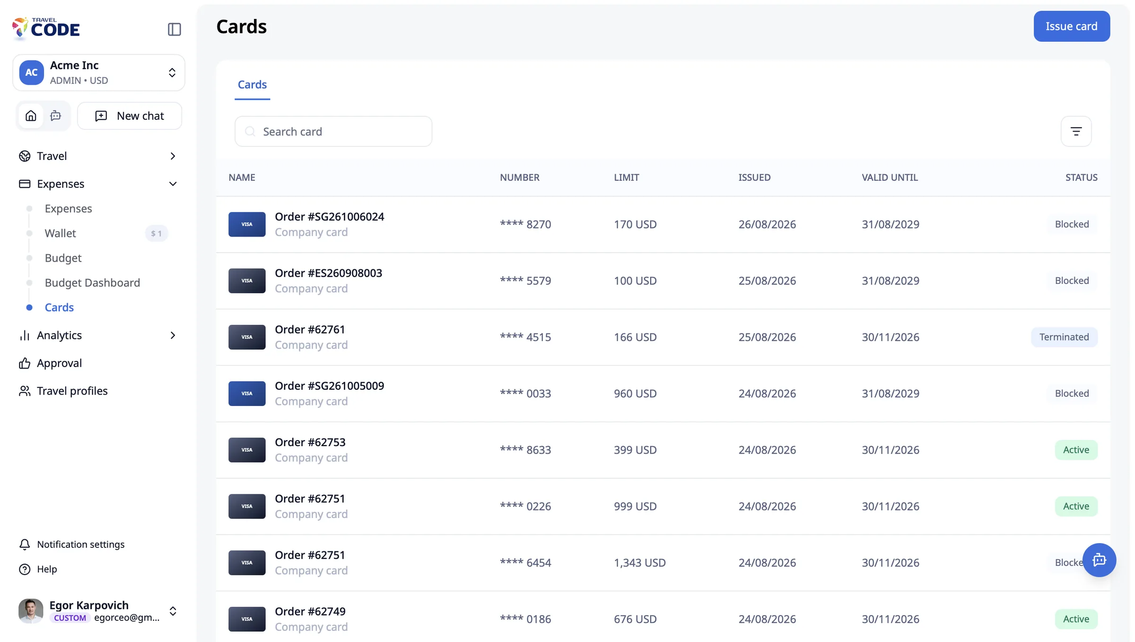Image resolution: width=1135 pixels, height=642 pixels.
Task: Expand the Acme Inc account switcher
Action: (x=172, y=72)
